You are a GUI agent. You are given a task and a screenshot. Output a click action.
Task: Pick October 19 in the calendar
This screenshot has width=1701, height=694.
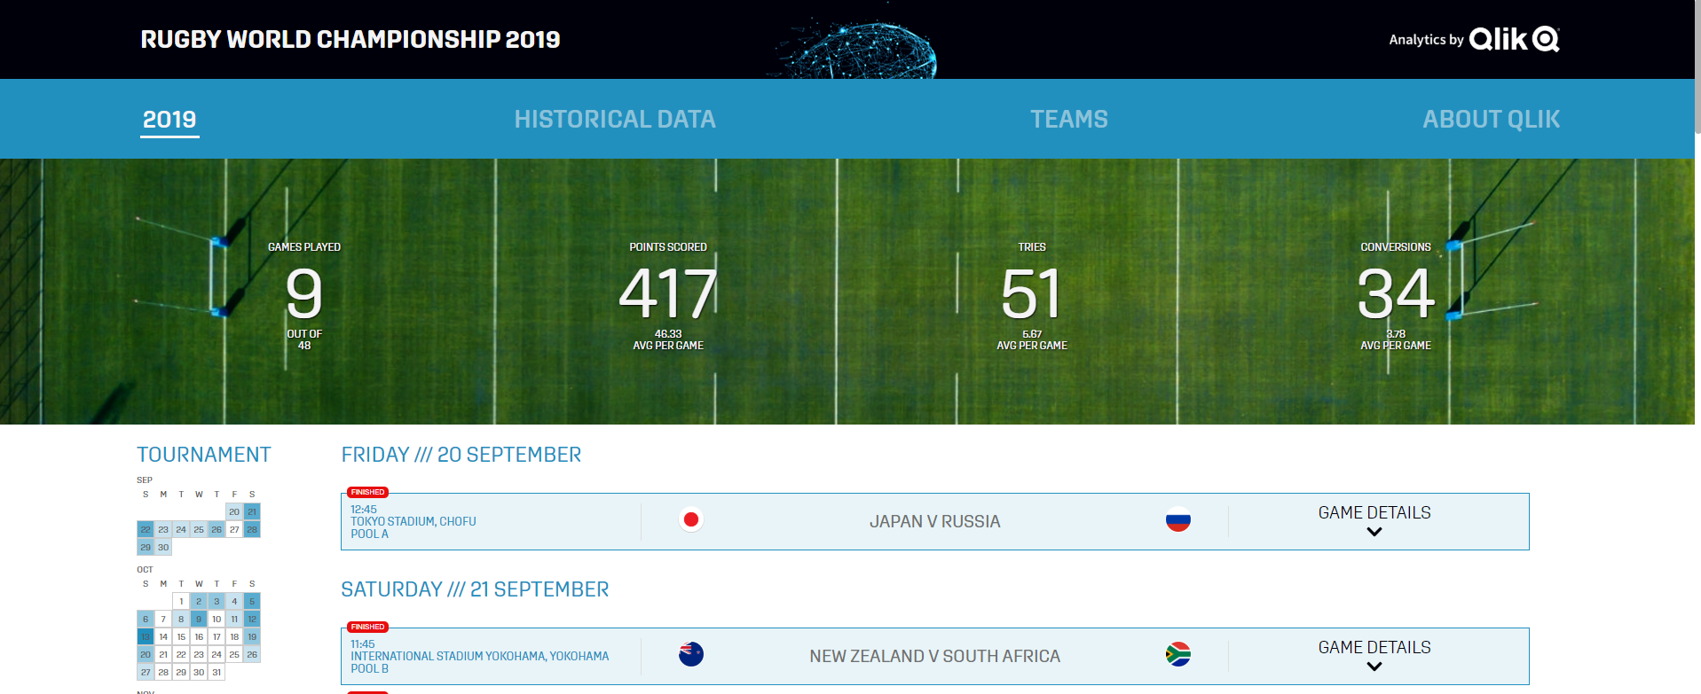point(252,636)
